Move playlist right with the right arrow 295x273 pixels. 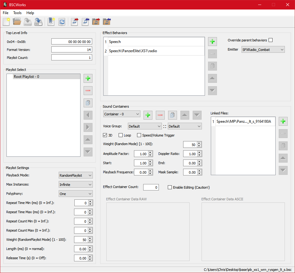[x=88, y=127]
